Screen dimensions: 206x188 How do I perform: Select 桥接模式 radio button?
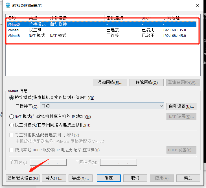click(12, 98)
